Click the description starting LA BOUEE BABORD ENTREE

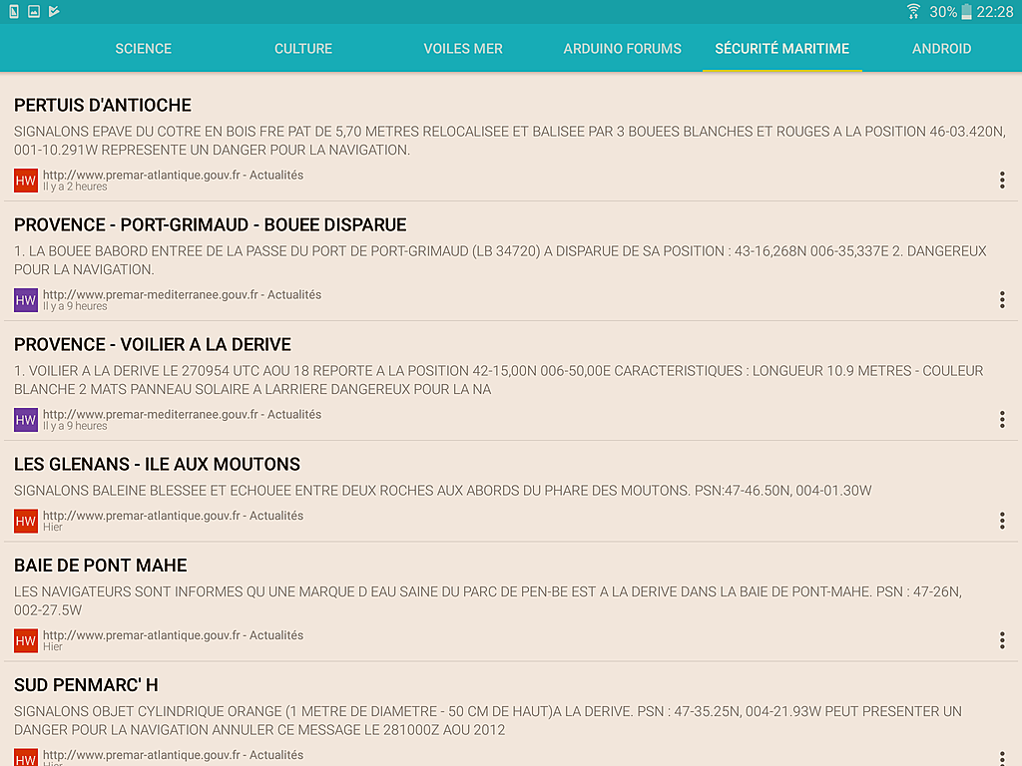click(501, 260)
